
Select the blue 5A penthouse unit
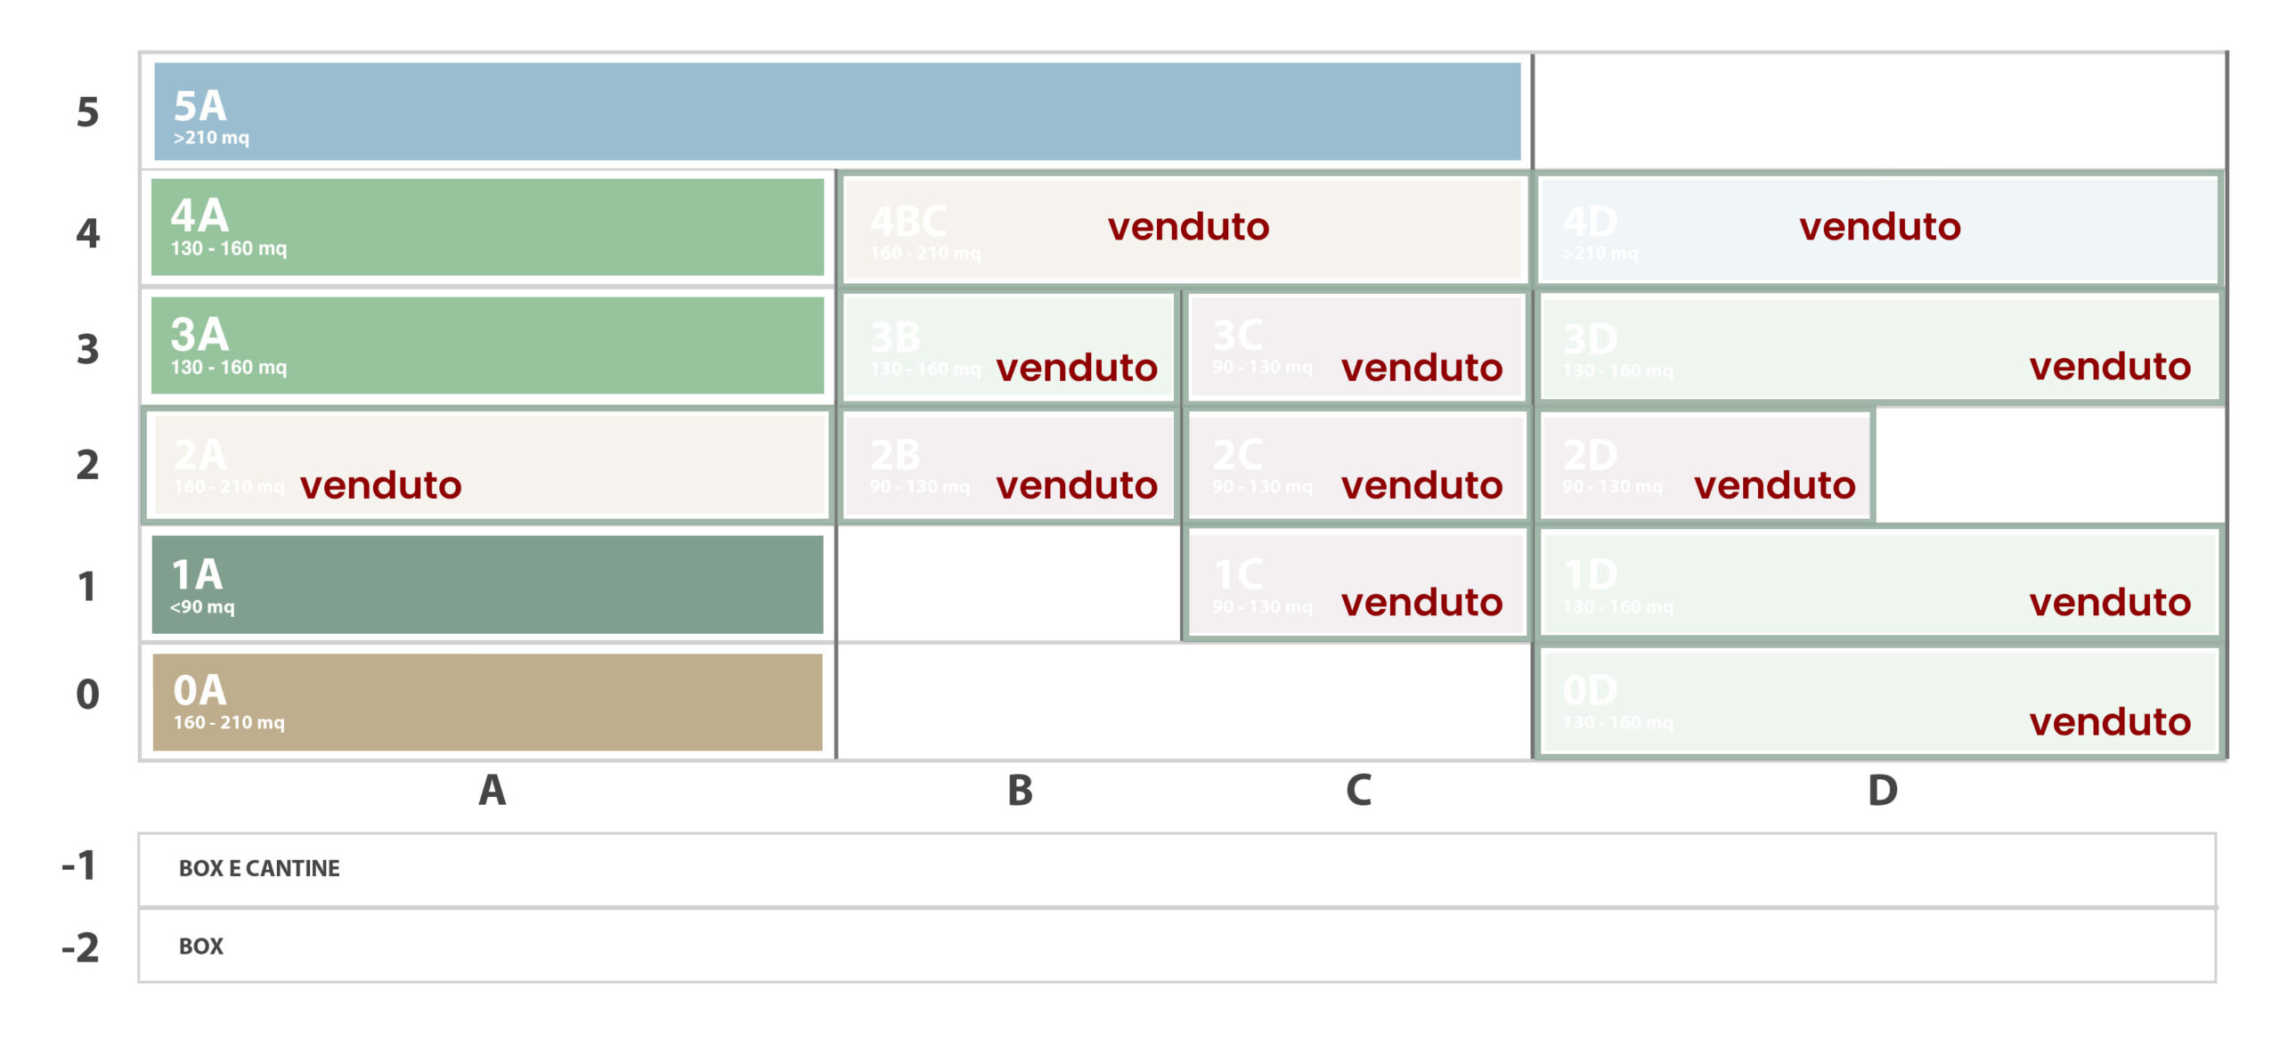837,111
